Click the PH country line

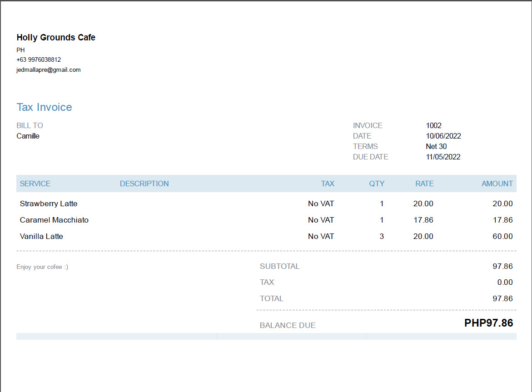click(x=21, y=50)
